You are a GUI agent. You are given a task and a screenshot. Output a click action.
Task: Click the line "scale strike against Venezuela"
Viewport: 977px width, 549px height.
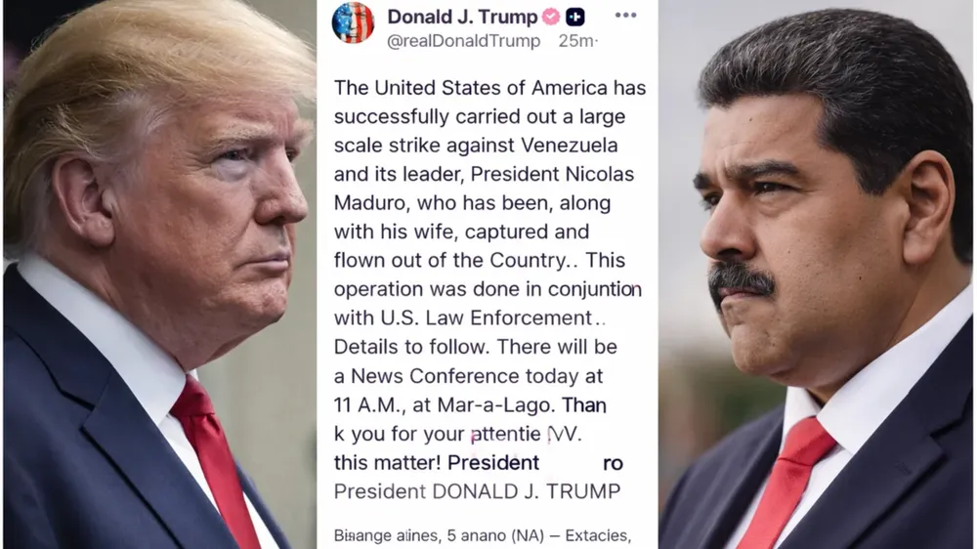click(x=476, y=146)
